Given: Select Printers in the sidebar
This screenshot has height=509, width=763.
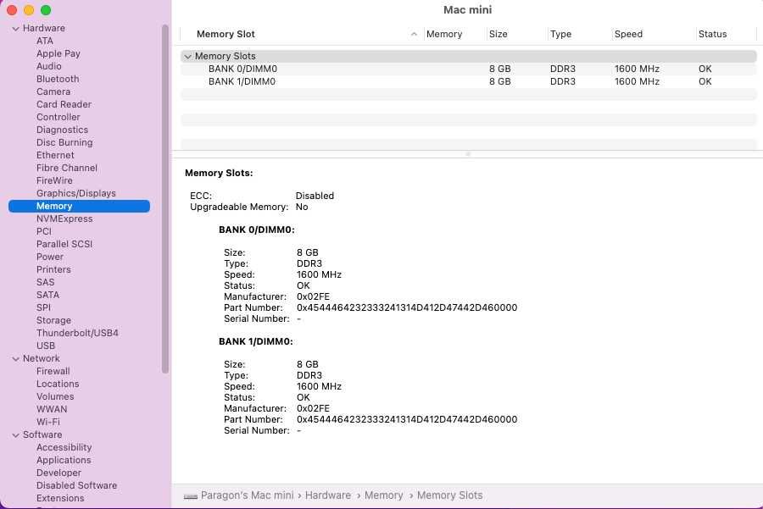Looking at the screenshot, I should pos(53,269).
